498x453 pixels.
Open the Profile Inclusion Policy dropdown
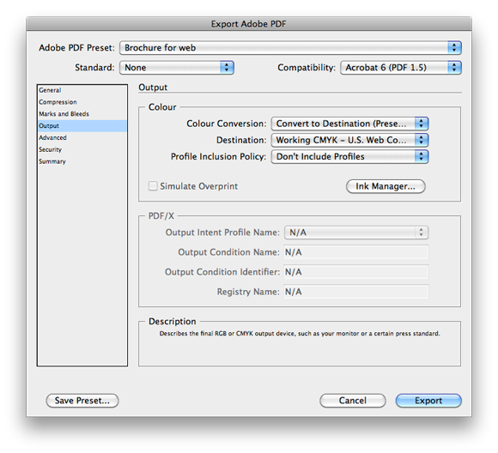[349, 156]
